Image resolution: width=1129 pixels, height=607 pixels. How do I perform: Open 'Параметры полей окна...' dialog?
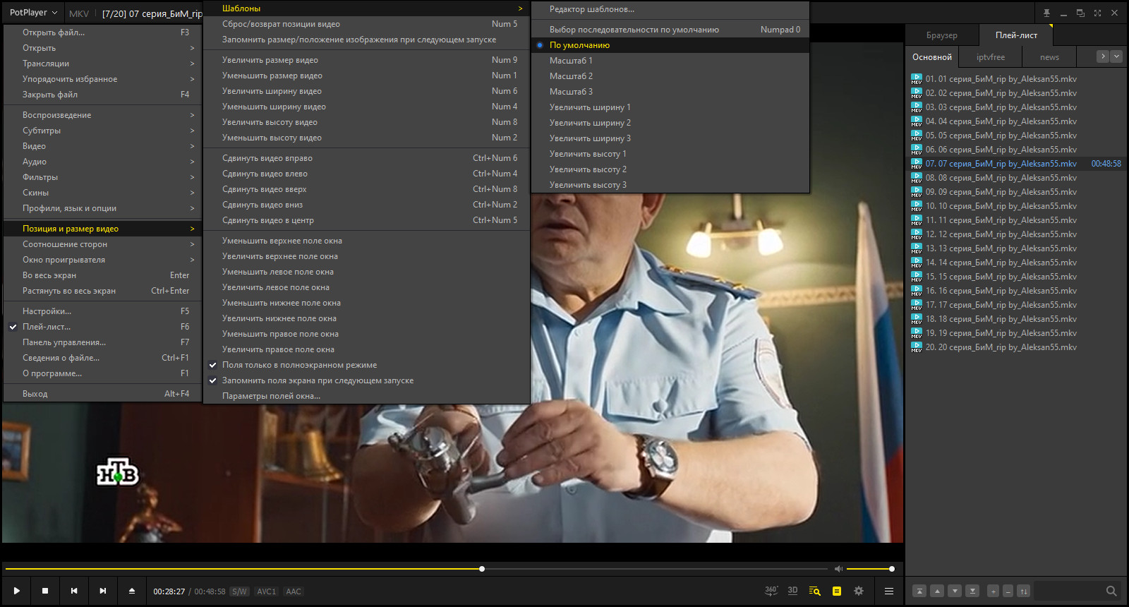tap(271, 396)
